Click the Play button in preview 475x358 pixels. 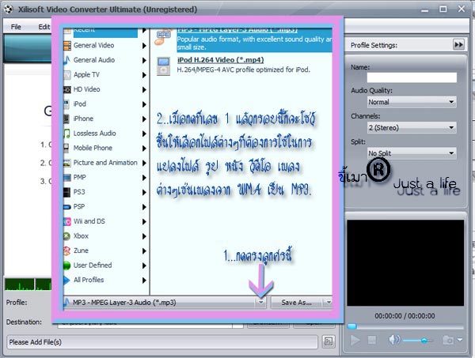pos(355,340)
